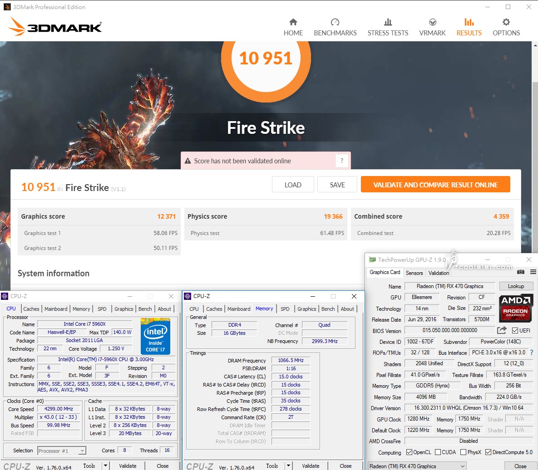Select the Results section in 3DMark

469,27
